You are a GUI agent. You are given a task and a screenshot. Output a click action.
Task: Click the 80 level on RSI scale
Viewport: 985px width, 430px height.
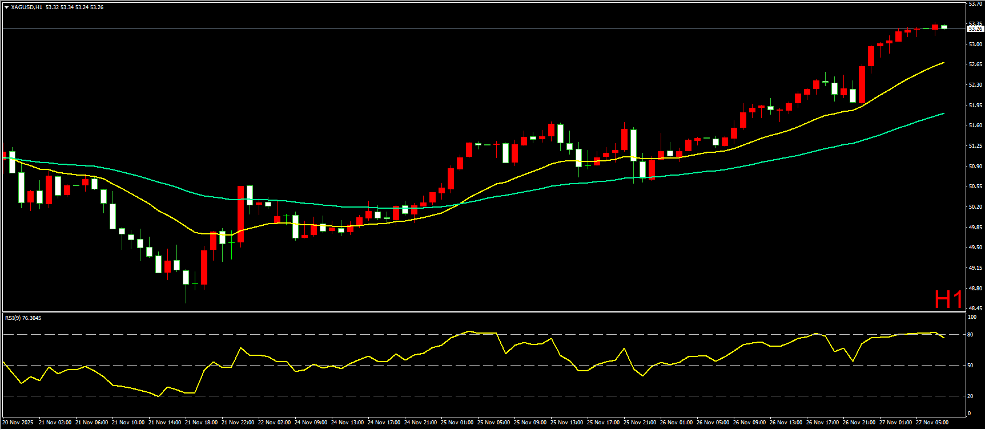[x=970, y=335]
